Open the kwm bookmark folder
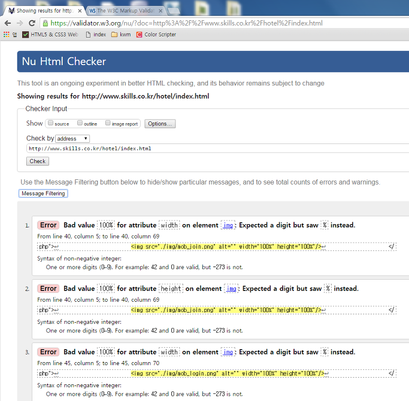409x401 pixels. pyautogui.click(x=121, y=35)
